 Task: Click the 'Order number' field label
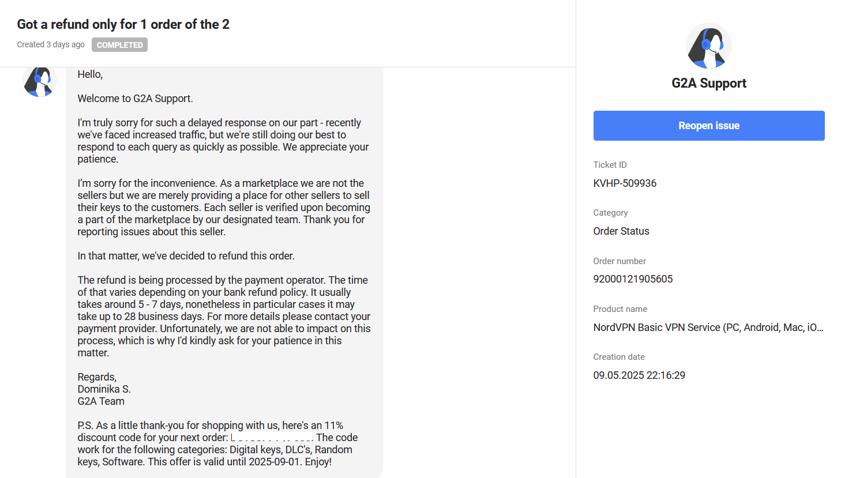coord(620,261)
